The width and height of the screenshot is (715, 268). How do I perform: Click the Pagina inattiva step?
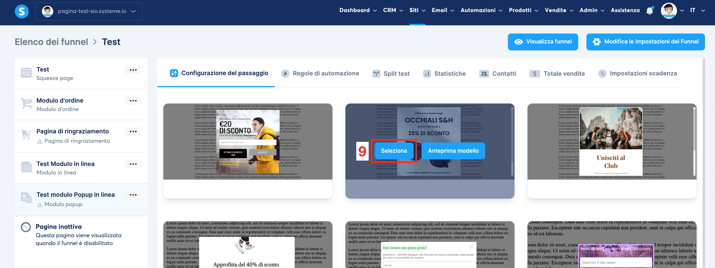point(81,235)
